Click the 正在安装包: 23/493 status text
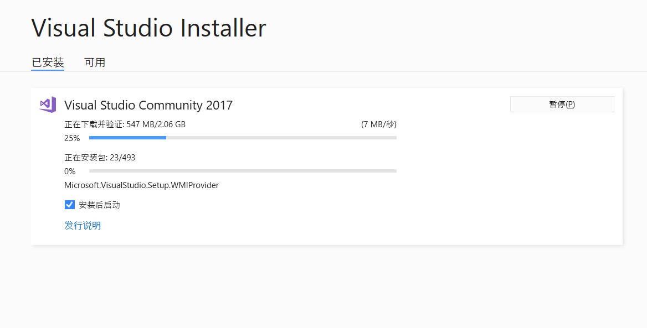Screen dimensions: 647x328 point(100,157)
